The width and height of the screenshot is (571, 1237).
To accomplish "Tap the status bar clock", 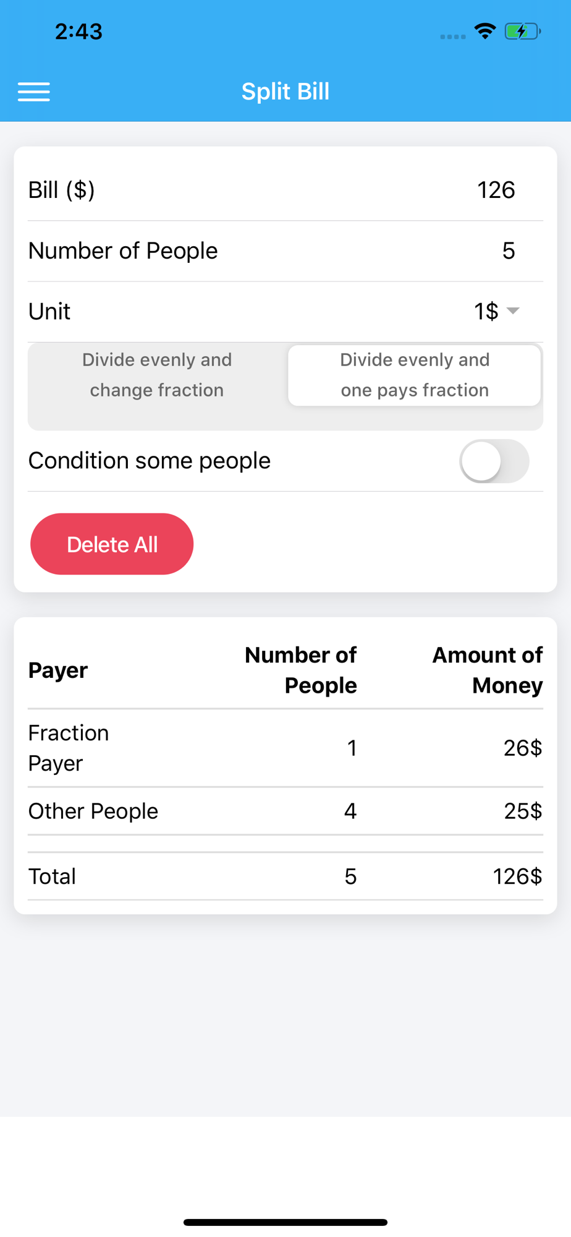I will click(78, 31).
